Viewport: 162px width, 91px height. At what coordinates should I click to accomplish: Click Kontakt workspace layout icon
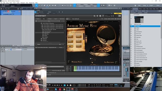(x=100, y=16)
